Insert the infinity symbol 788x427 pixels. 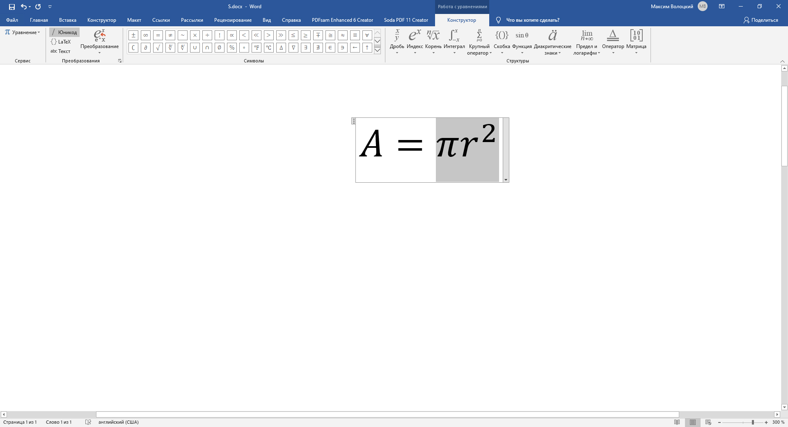146,35
